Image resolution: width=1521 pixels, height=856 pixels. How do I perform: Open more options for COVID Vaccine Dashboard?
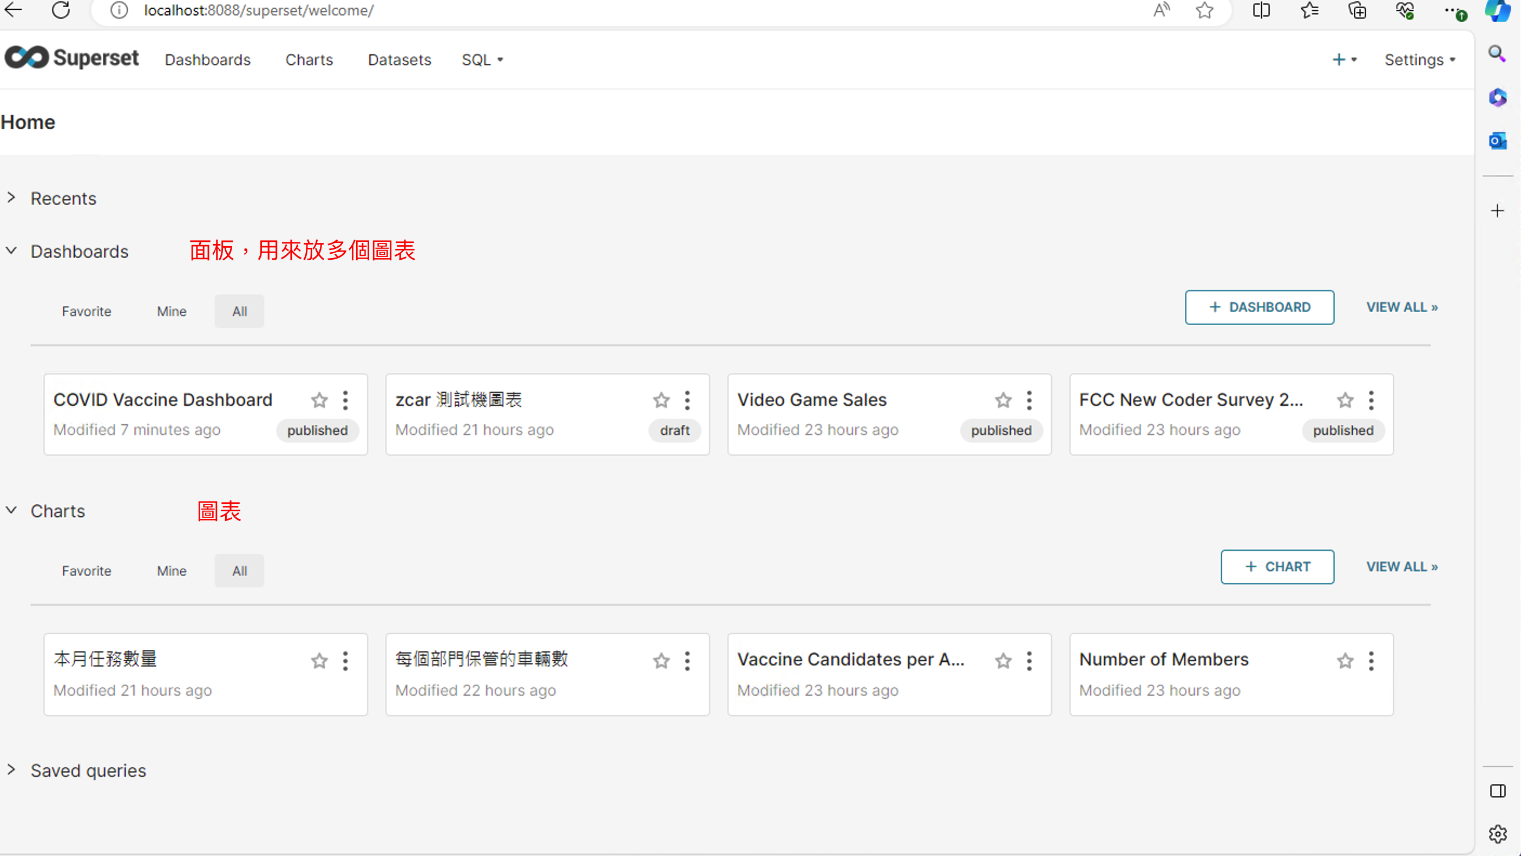point(345,400)
